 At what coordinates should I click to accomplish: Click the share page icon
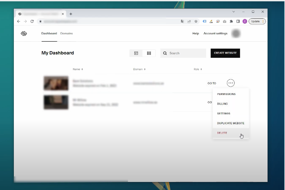(x=189, y=22)
